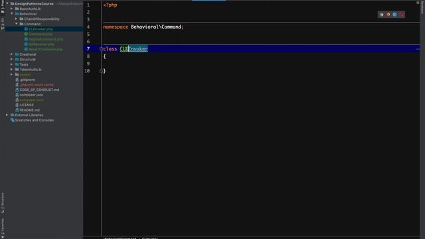Expand the TokenAuthLib folder
425x239 pixels.
pos(12,69)
